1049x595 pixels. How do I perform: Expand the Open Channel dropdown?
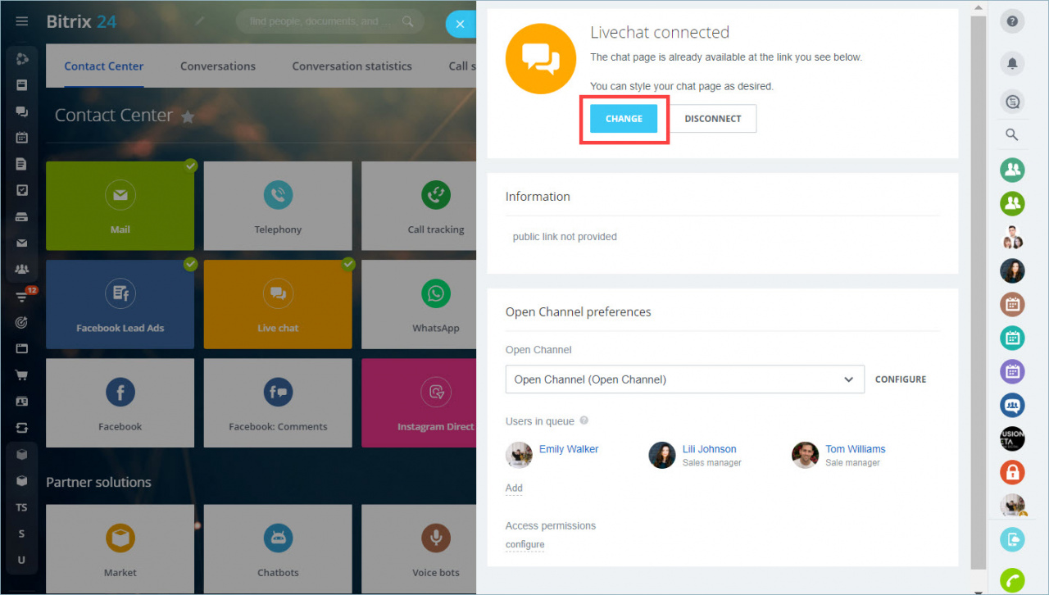(685, 379)
